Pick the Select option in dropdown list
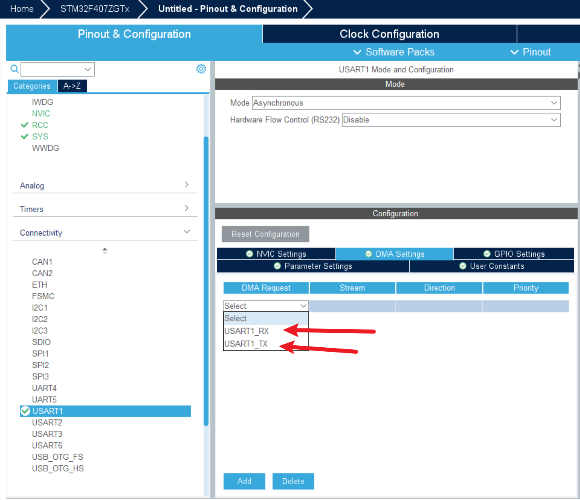The height and width of the screenshot is (500, 580). pyautogui.click(x=266, y=318)
